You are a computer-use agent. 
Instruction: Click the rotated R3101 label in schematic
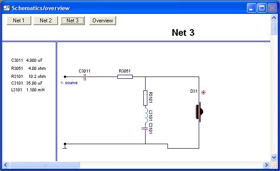[x=150, y=98]
